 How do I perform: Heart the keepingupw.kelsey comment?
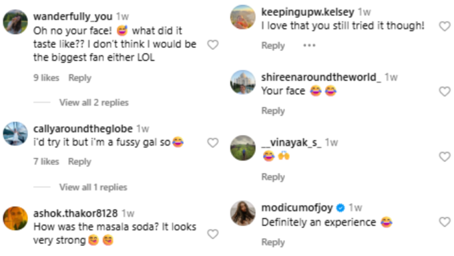(x=445, y=26)
